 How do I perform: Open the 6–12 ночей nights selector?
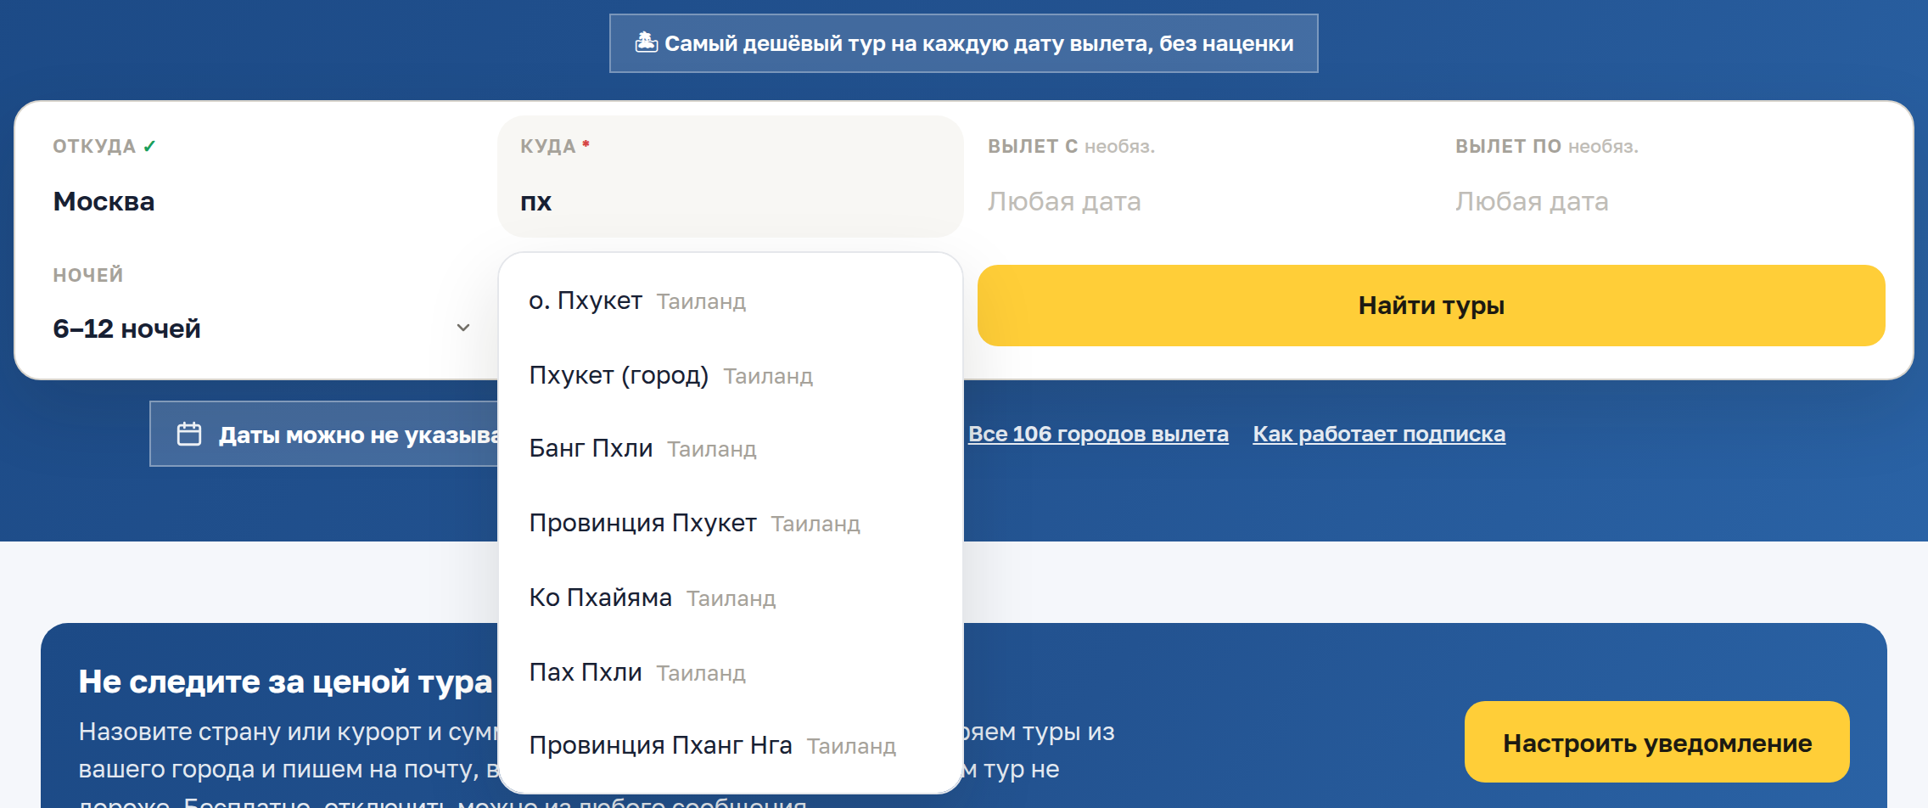(x=263, y=328)
